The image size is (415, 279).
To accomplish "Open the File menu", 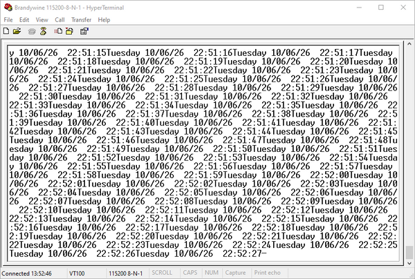I will [8, 20].
